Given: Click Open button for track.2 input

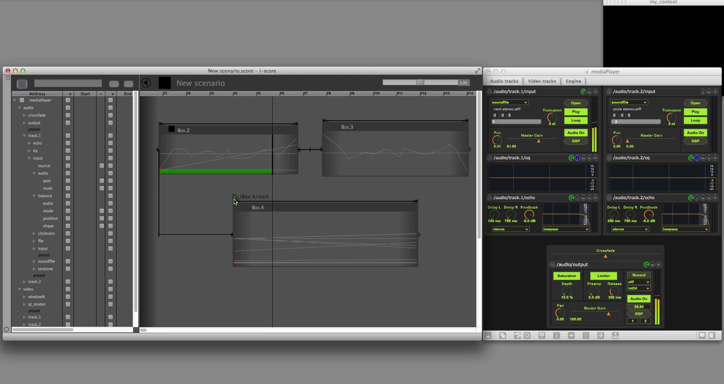Looking at the screenshot, I should [x=695, y=103].
